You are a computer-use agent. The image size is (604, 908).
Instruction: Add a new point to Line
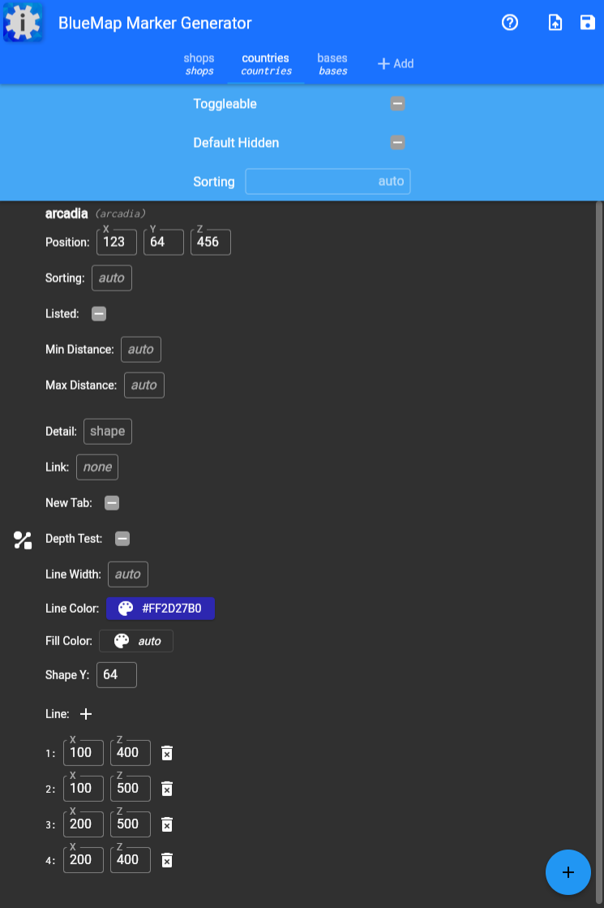tap(86, 714)
